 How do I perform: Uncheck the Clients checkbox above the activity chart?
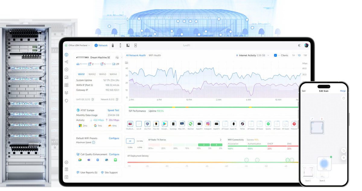[275, 55]
